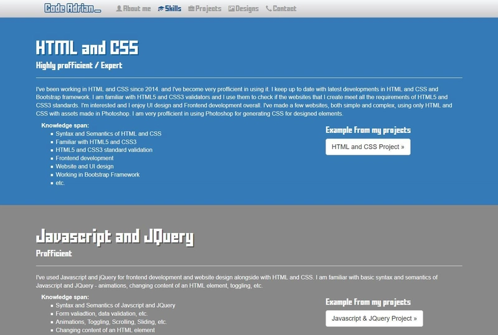Click the Website and UI design list item
The image size is (498, 335).
click(x=85, y=167)
